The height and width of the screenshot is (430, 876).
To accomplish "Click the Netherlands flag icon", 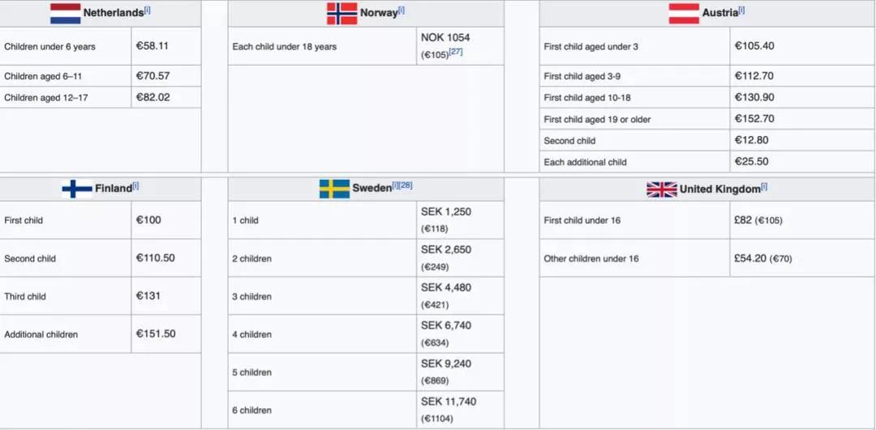I will (x=65, y=14).
